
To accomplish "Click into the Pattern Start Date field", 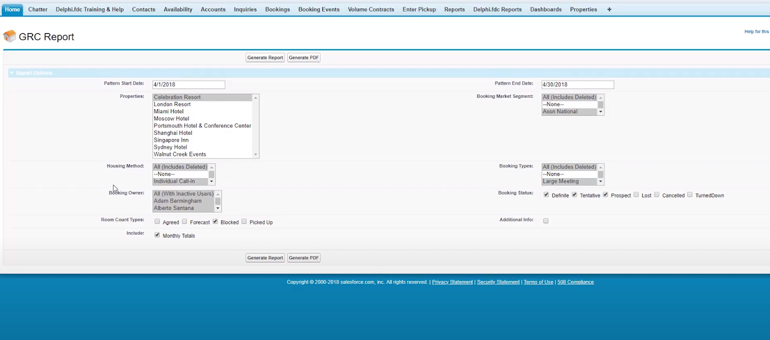I will pos(189,84).
